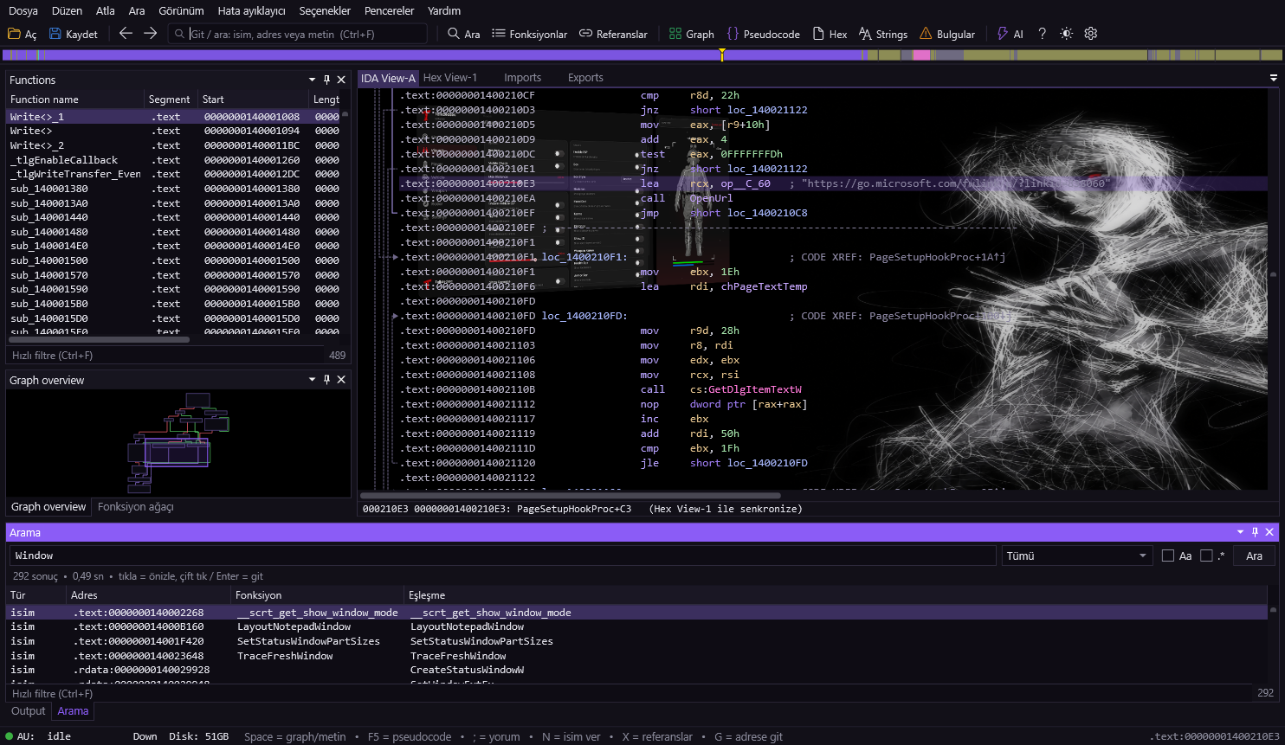
Task: Launch the AI assistant toolbar button
Action: point(1011,34)
